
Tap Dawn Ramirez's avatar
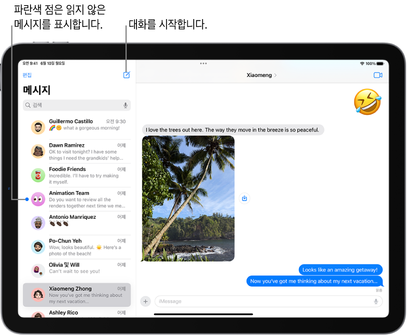click(x=38, y=151)
